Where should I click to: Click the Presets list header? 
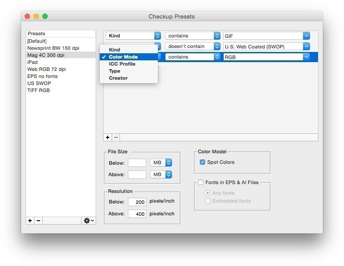click(61, 33)
